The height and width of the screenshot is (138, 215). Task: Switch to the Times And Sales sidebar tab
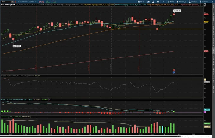coord(213,17)
